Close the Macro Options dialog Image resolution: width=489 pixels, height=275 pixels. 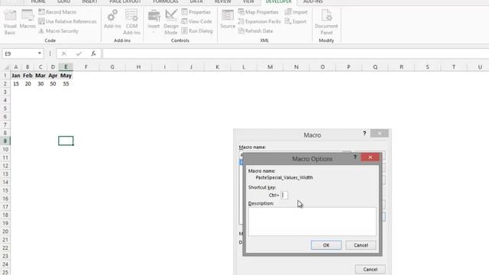[x=370, y=157]
